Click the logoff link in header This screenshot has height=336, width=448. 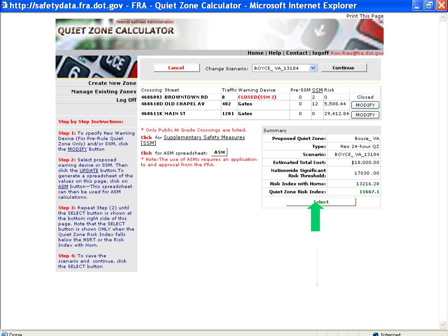point(321,53)
